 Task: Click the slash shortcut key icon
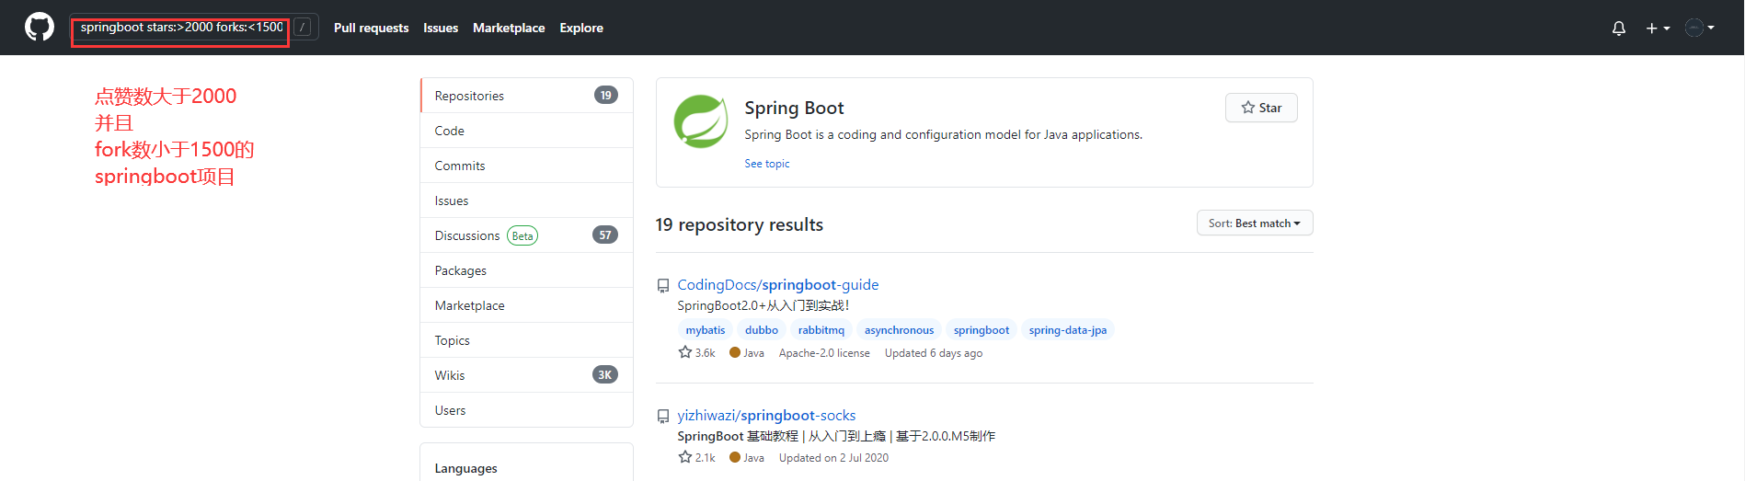click(303, 28)
